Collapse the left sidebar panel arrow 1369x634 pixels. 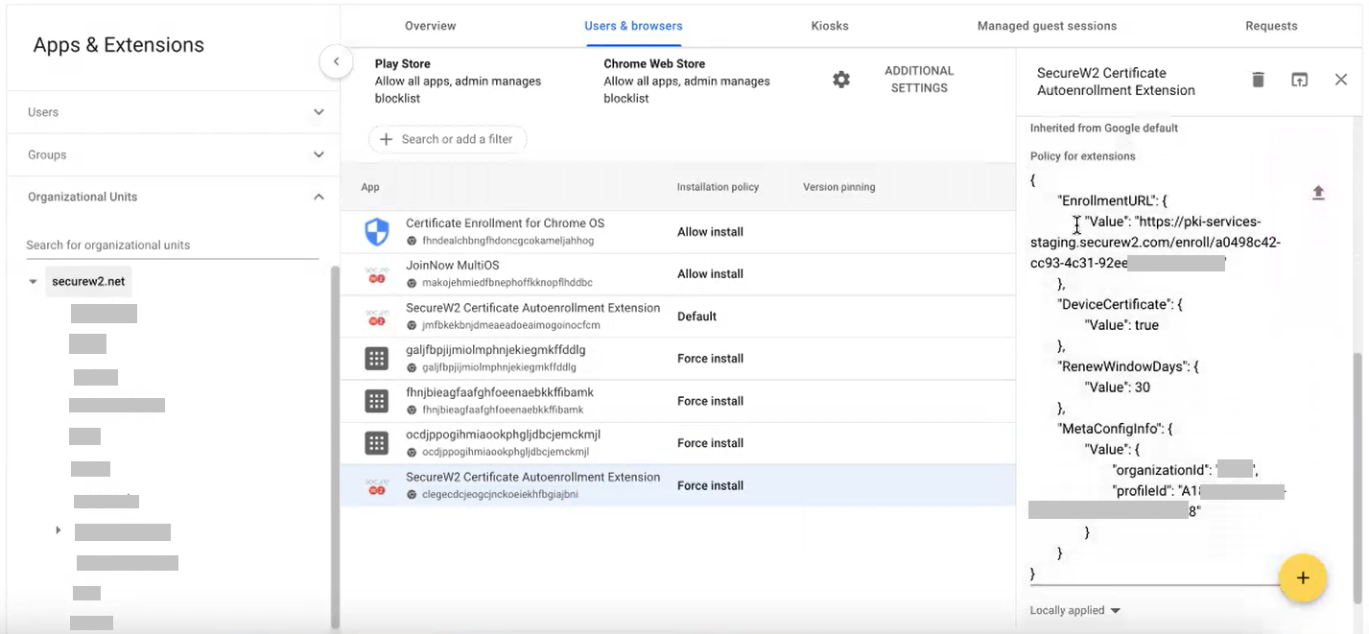pyautogui.click(x=336, y=62)
